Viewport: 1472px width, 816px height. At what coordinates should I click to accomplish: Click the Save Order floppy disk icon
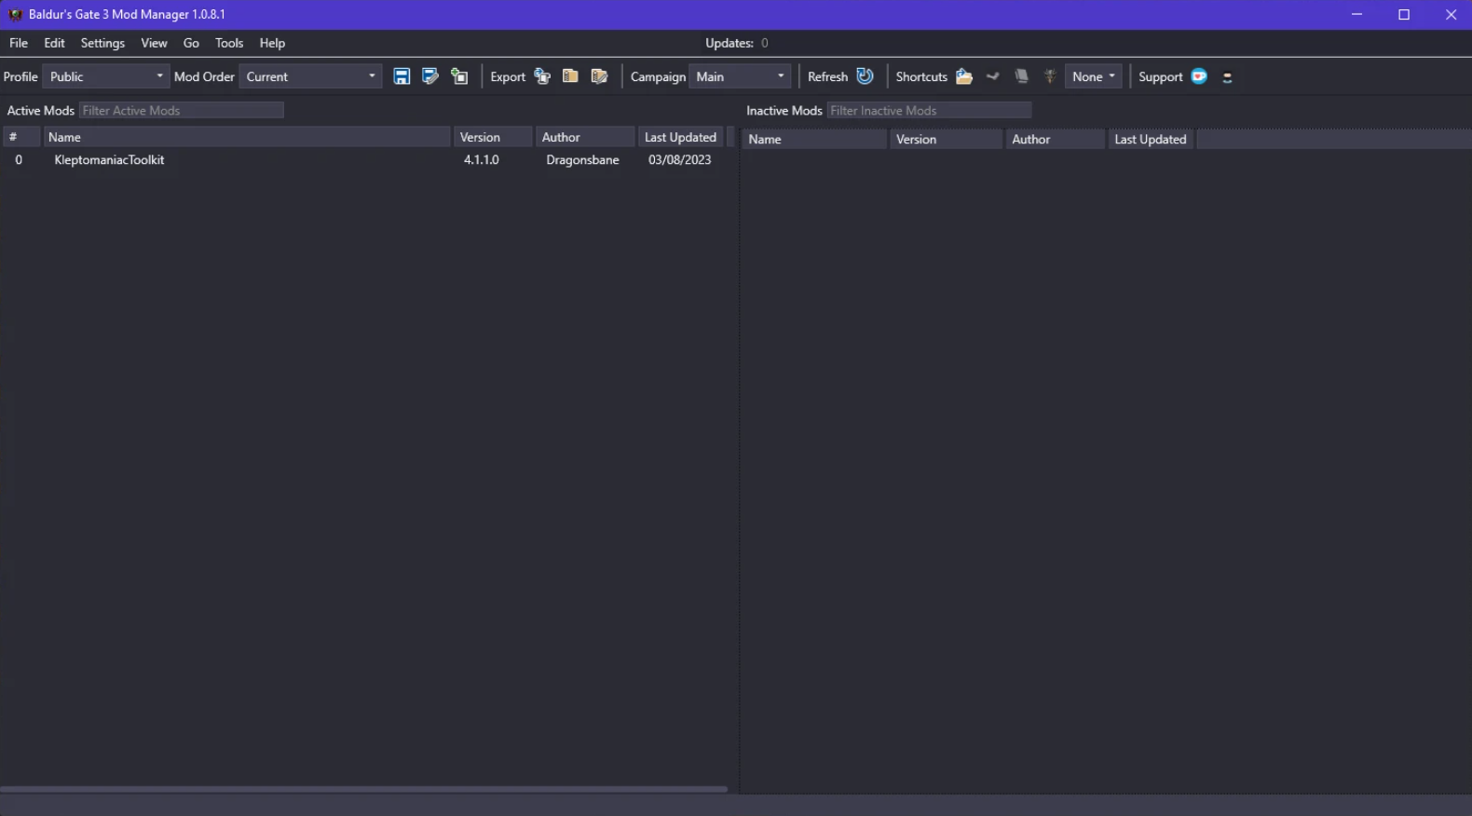point(402,76)
